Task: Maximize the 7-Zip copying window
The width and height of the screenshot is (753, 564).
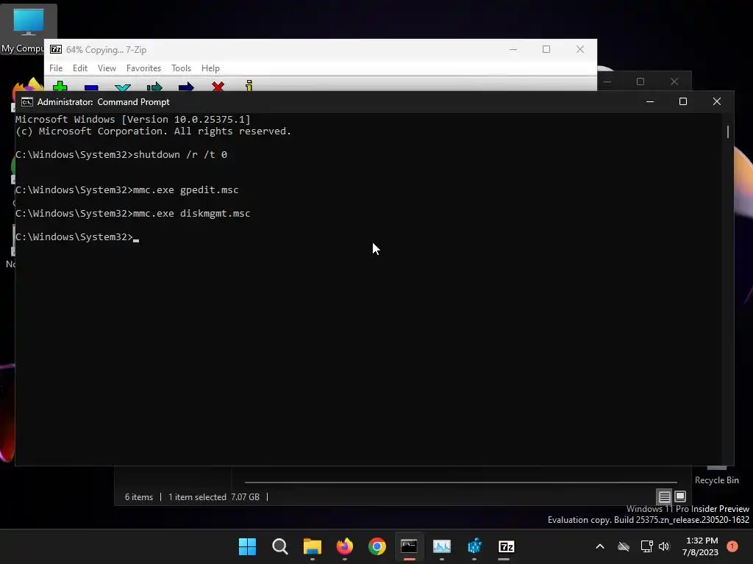Action: click(x=546, y=49)
